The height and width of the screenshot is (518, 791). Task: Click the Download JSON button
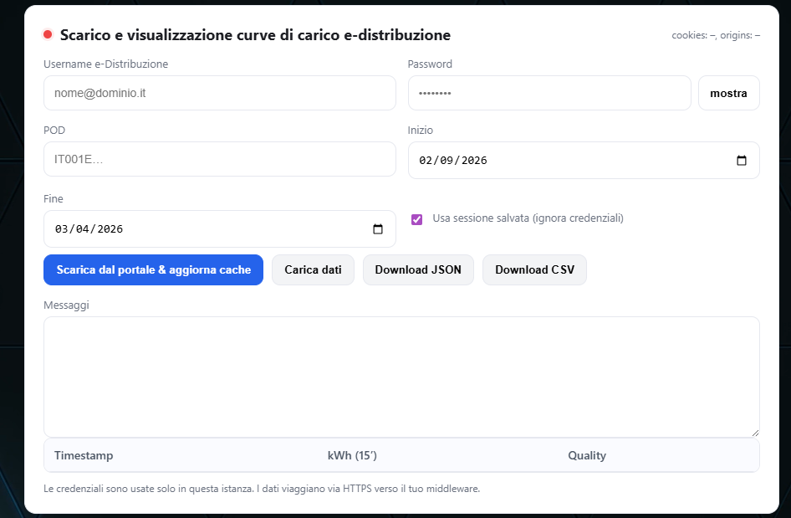418,270
